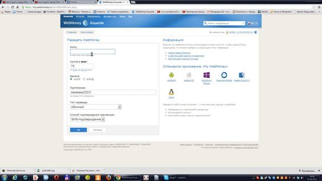Open the Аттестат top menu item
Viewport: 322px width, 181px height.
pos(80,17)
